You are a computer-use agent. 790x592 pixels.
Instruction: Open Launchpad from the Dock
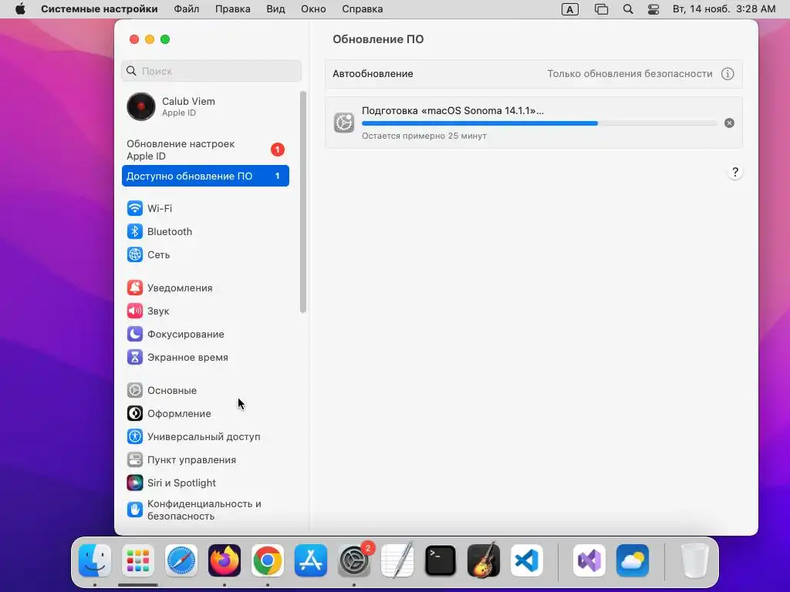pyautogui.click(x=138, y=560)
